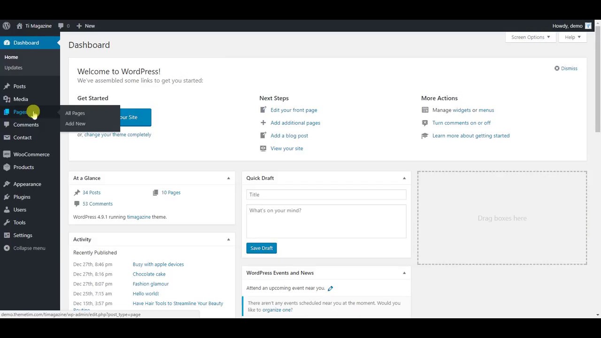Image resolution: width=601 pixels, height=338 pixels.
Task: Click the 10 Pages link
Action: click(x=171, y=192)
